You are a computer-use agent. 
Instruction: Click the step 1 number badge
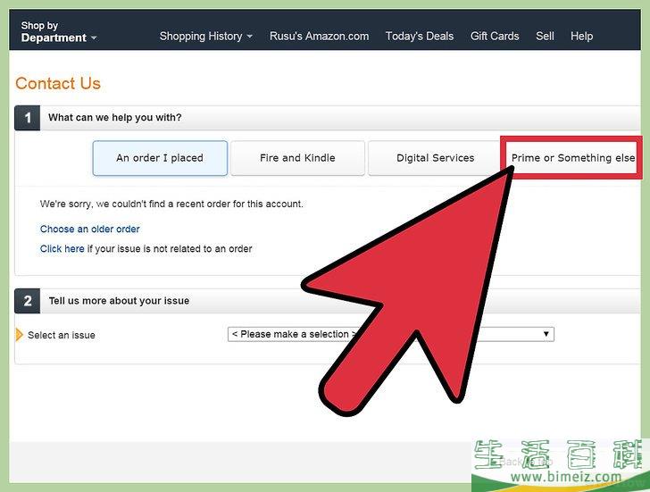click(28, 118)
